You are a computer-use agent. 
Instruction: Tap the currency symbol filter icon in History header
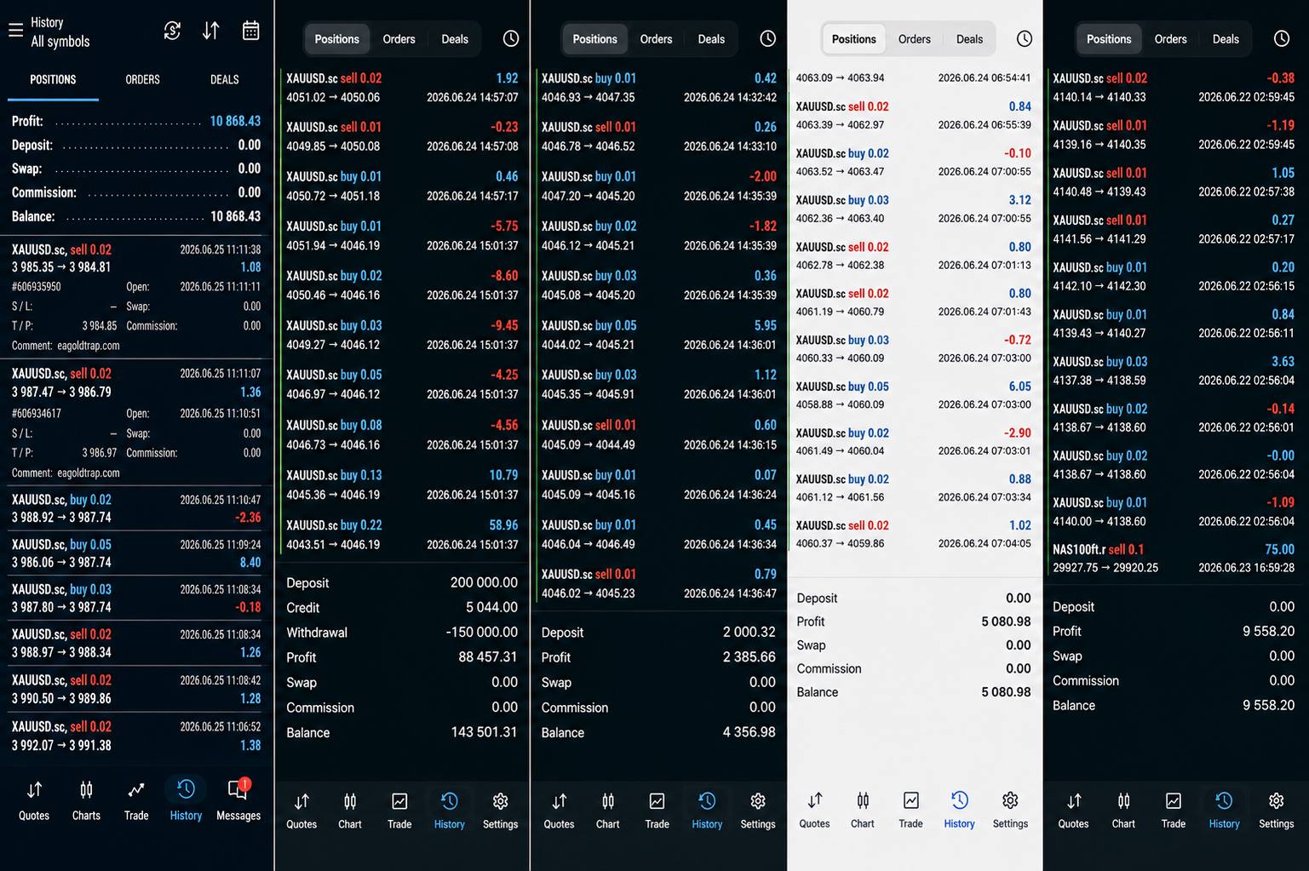172,31
